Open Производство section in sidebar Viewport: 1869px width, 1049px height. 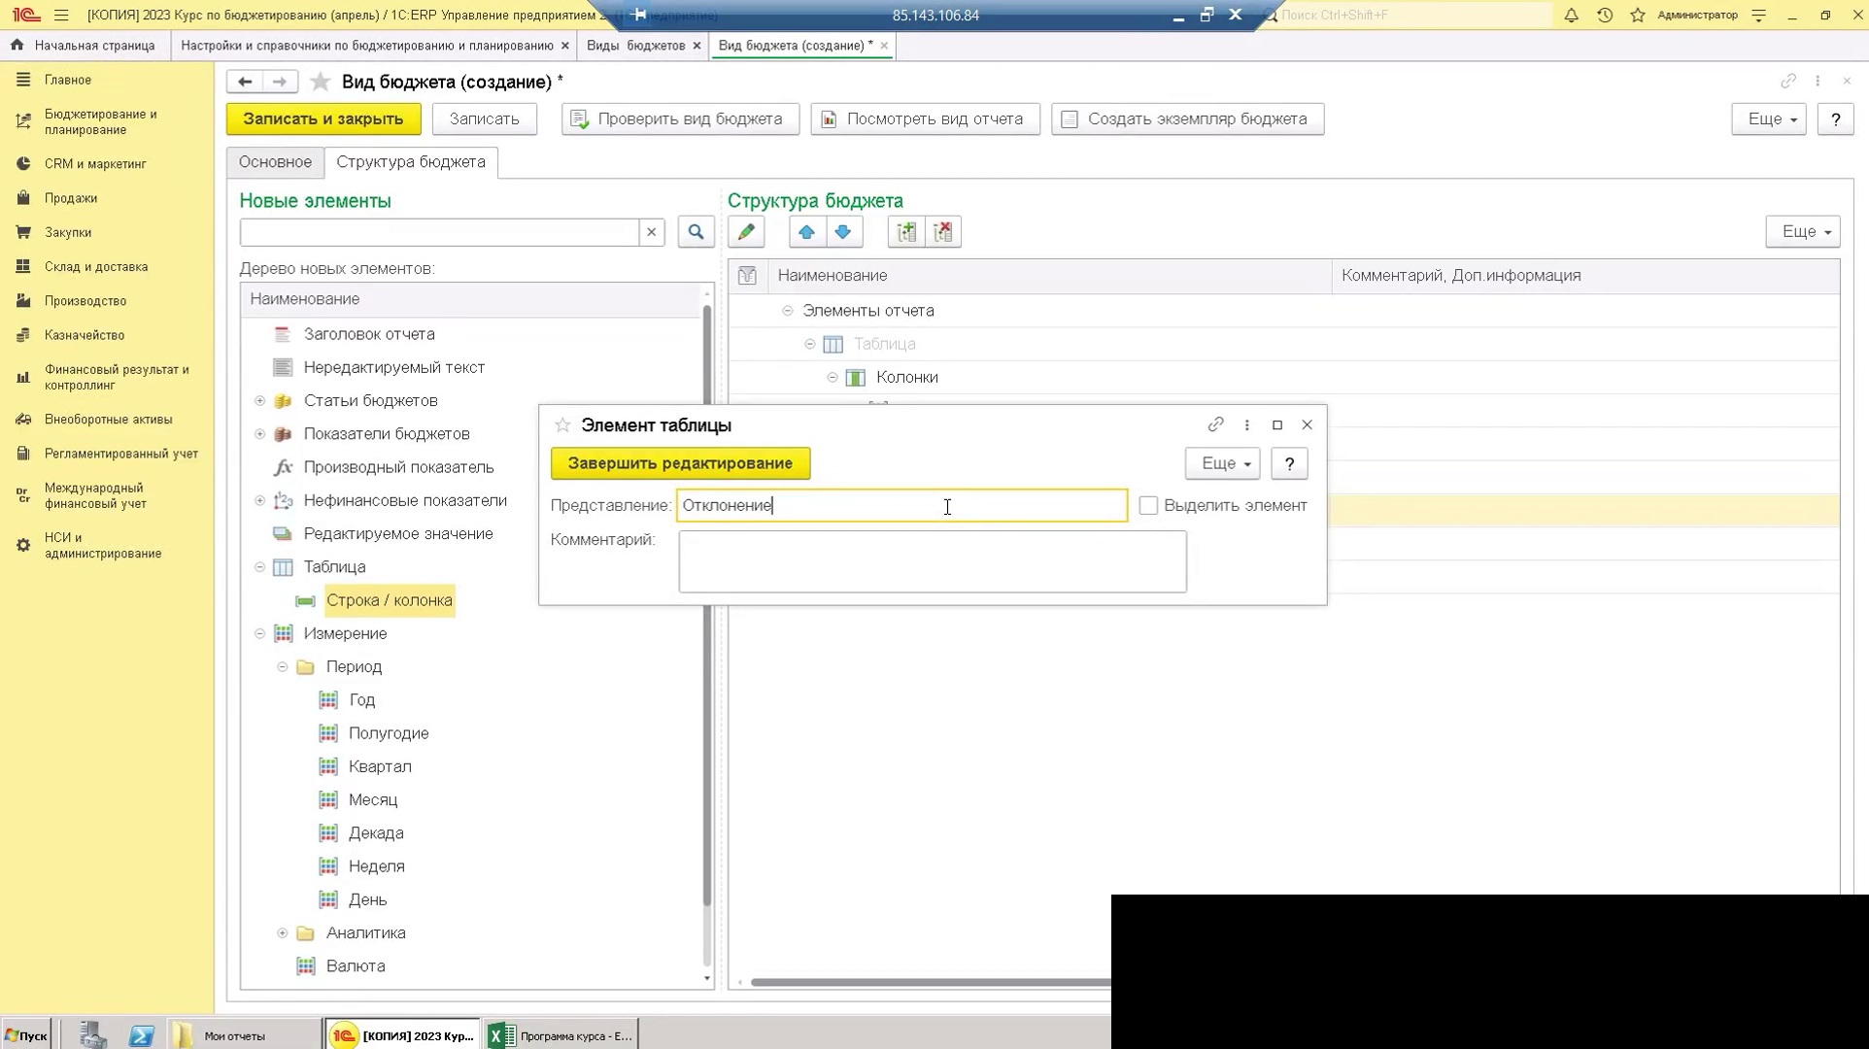coord(85,301)
